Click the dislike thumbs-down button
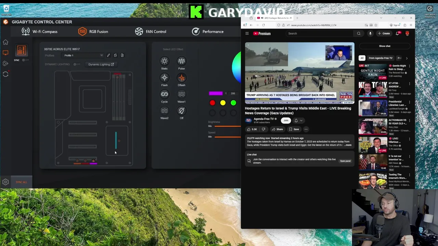The image size is (438, 246). point(263,129)
